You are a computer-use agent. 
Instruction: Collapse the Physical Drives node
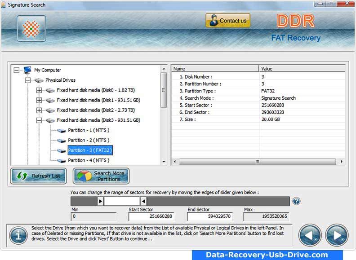click(x=28, y=80)
